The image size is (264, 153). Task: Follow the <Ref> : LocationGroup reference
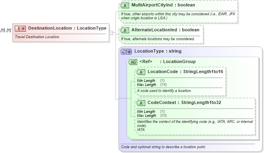167,61
